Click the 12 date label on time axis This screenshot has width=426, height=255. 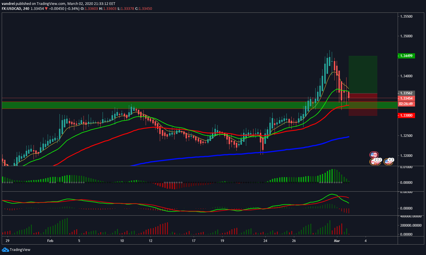pyautogui.click(x=151, y=241)
